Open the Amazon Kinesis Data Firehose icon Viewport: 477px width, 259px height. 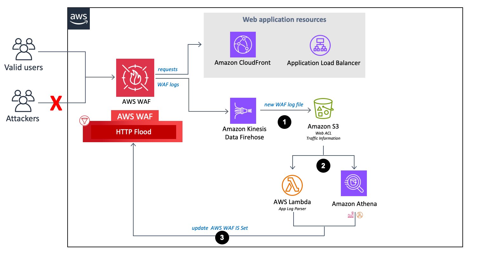[243, 111]
